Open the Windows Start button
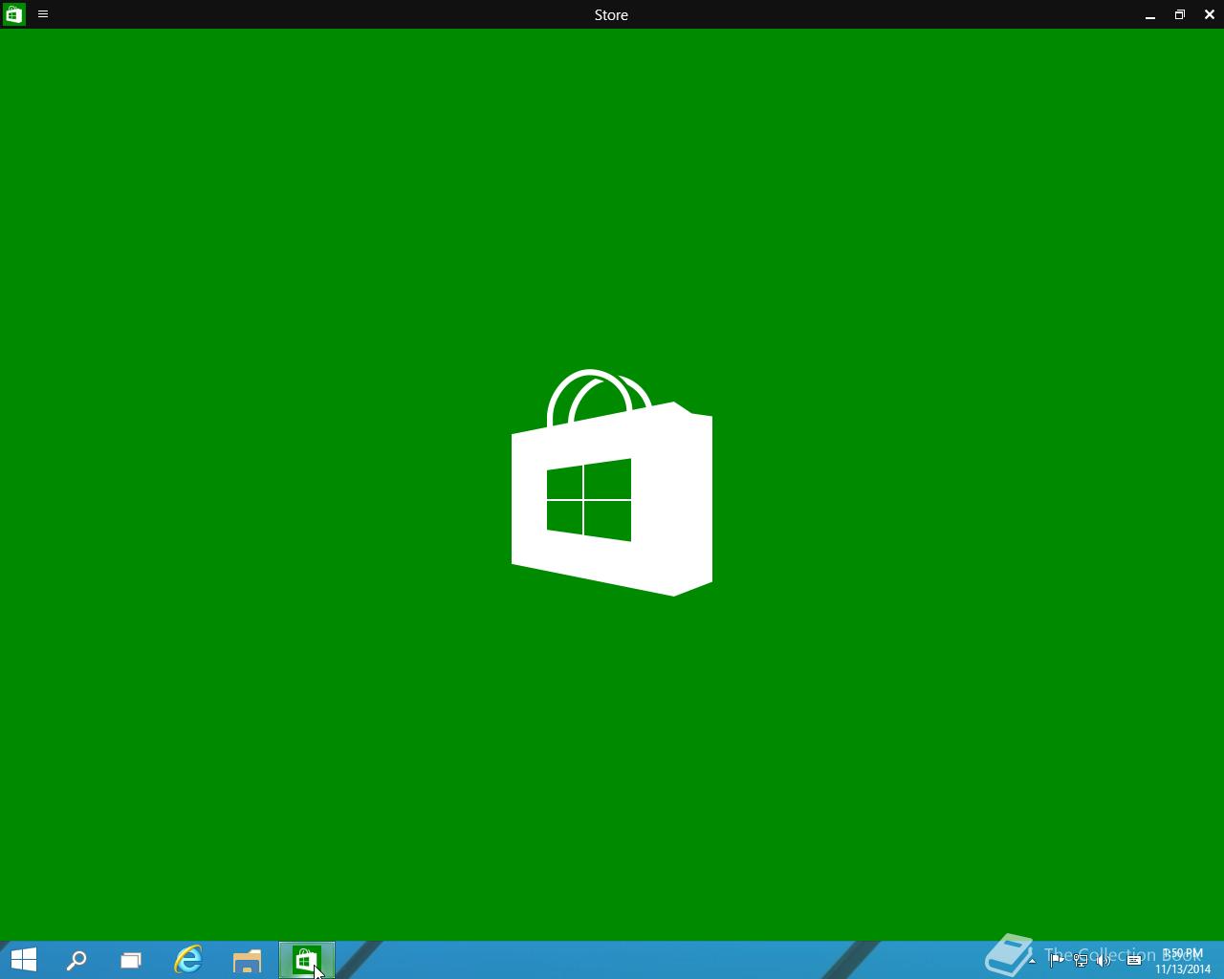This screenshot has width=1224, height=979. 24,960
